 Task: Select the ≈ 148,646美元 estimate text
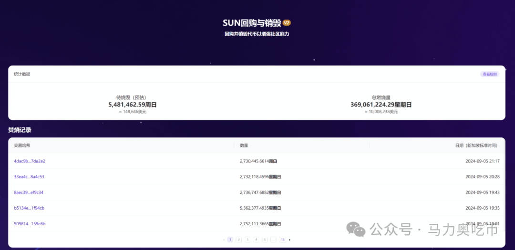(133, 112)
